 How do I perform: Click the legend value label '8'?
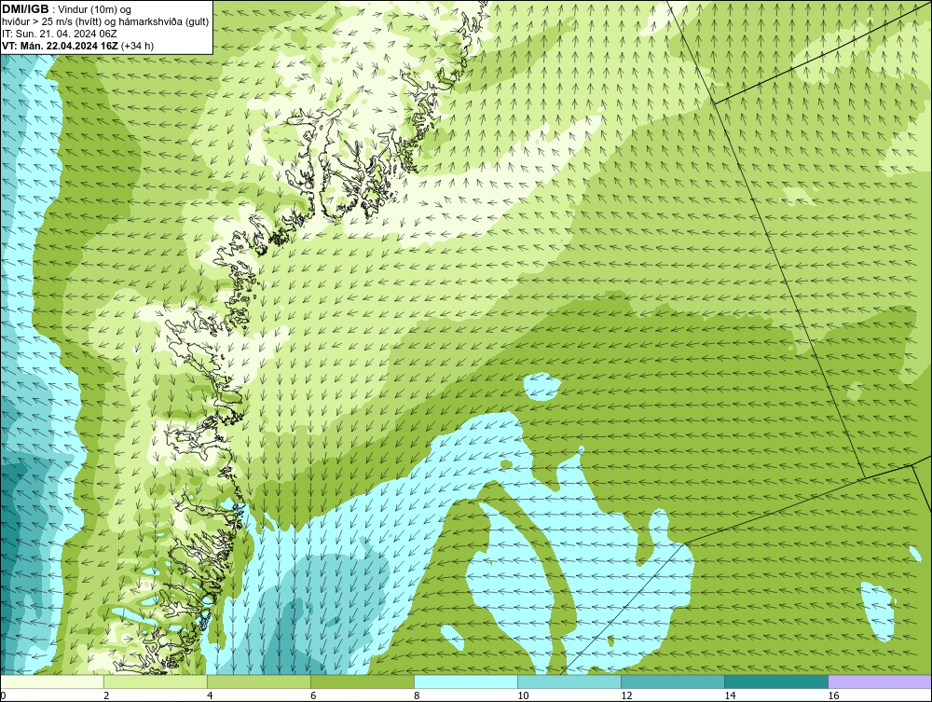(417, 695)
